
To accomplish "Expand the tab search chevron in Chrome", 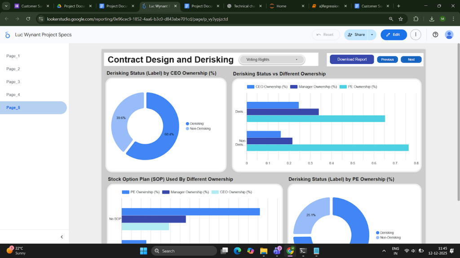I will click(6, 6).
